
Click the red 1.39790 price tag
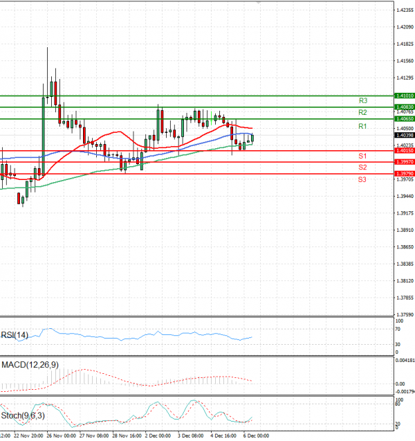[403, 173]
